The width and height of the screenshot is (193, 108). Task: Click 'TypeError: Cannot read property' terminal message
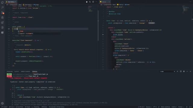(33, 82)
